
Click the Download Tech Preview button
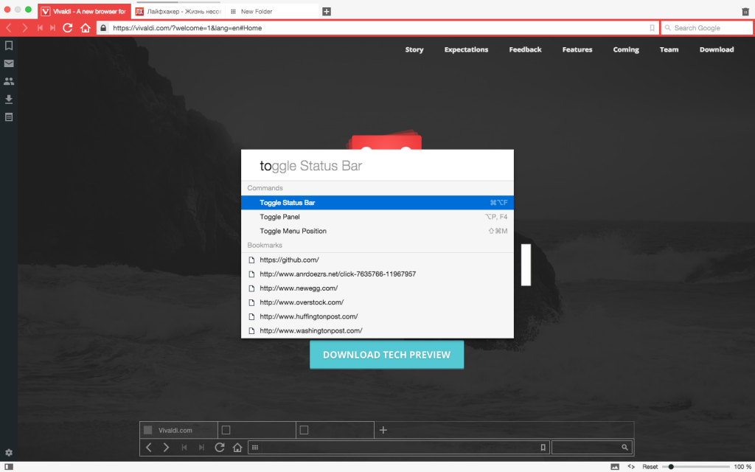[x=386, y=355]
